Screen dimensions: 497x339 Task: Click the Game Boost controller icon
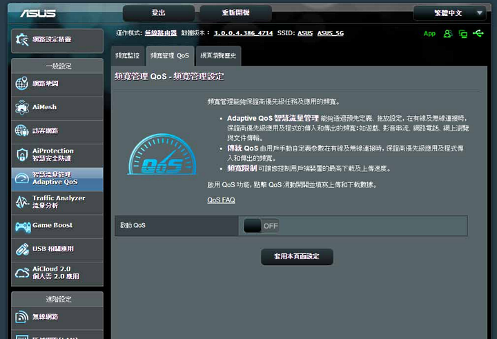coord(23,226)
